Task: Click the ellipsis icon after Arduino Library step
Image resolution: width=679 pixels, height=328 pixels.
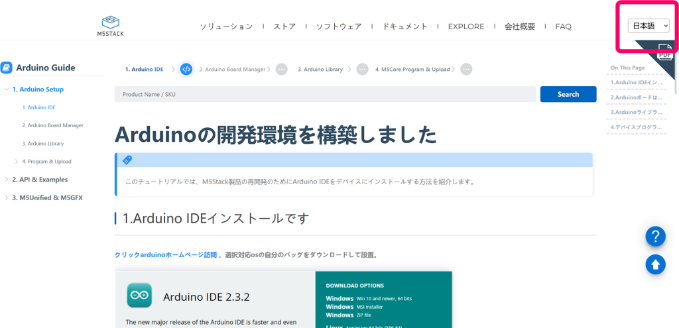Action: (x=363, y=69)
